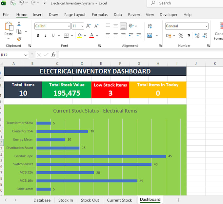Add a new sheet with plus button
The height and width of the screenshot is (204, 223).
tap(178, 200)
